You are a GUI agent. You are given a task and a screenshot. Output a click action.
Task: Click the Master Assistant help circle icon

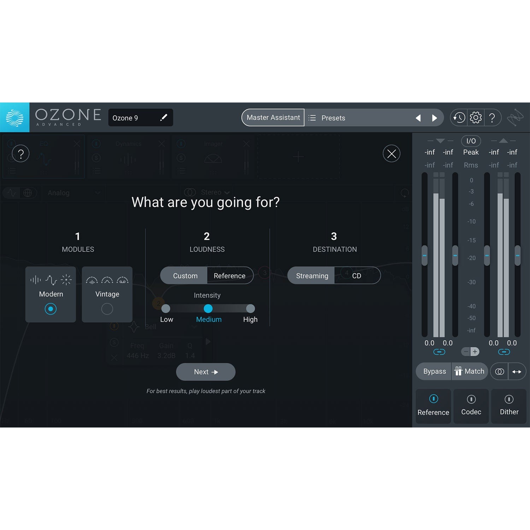pos(20,154)
